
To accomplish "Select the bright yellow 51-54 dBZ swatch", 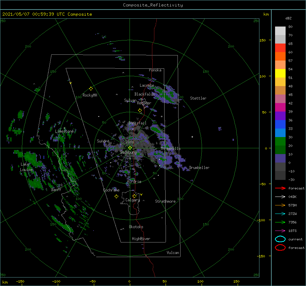I will coord(280,73).
